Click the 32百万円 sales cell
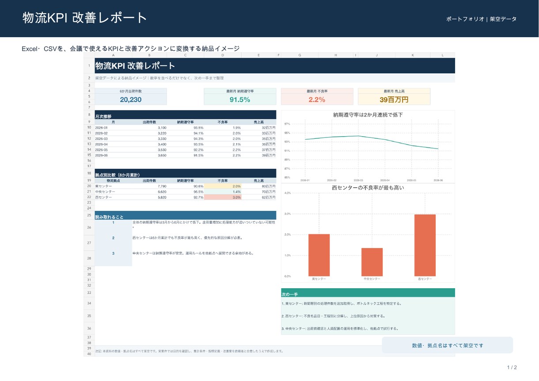539x381 pixels. [258, 127]
